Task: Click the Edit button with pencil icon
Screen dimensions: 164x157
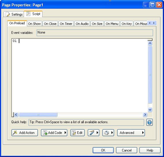Action: point(77,133)
